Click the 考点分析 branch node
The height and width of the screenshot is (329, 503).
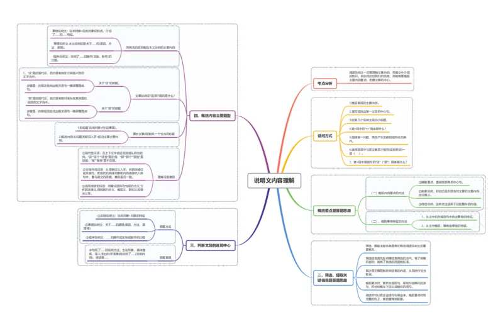(x=325, y=83)
